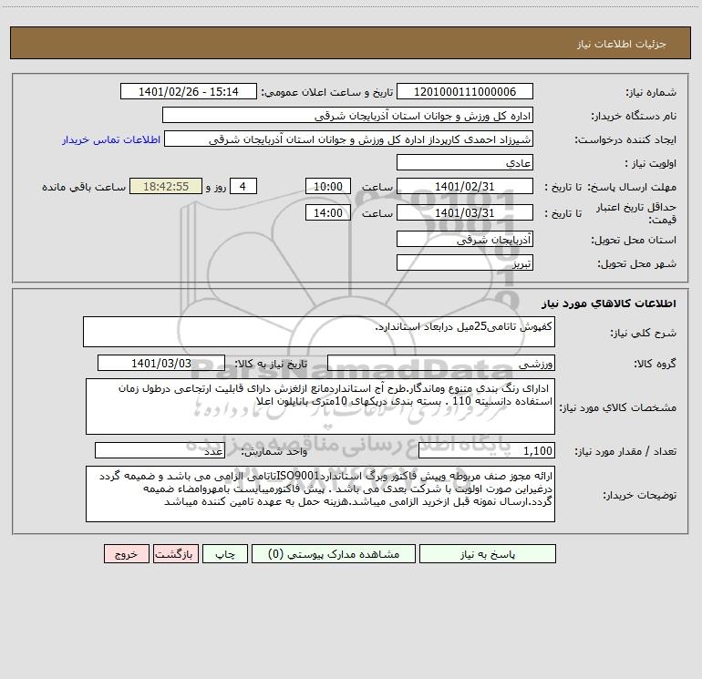Open 'مشاهده مدارک پیوستی (0)' attachments button
Viewport: 702px width, 679px height.
[334, 554]
